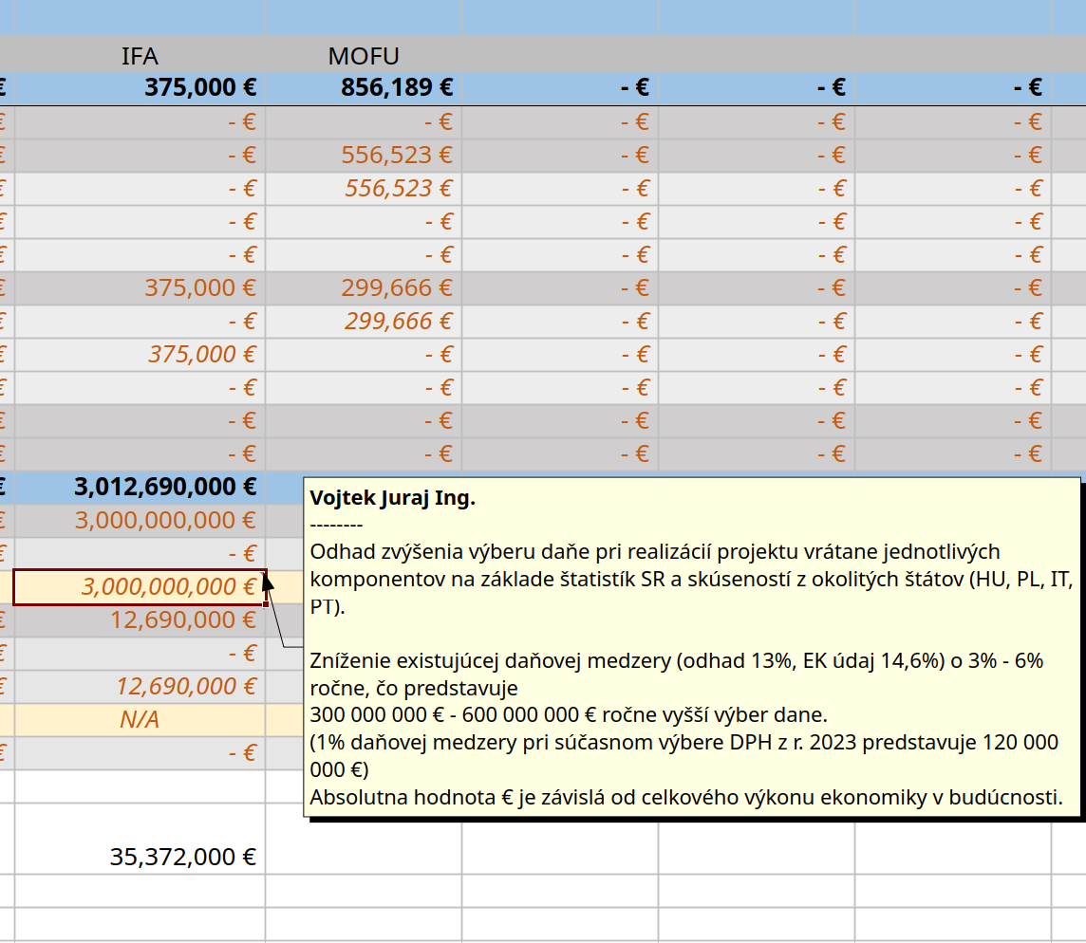The image size is (1086, 943).
Task: Select the MOFU column header cell
Action: point(364,55)
